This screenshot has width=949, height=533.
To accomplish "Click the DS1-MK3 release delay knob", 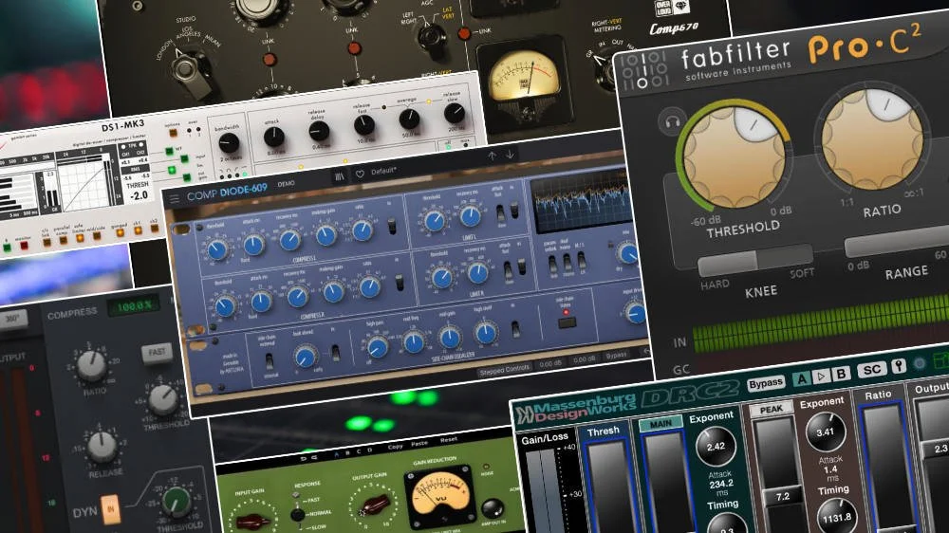I will [x=319, y=131].
